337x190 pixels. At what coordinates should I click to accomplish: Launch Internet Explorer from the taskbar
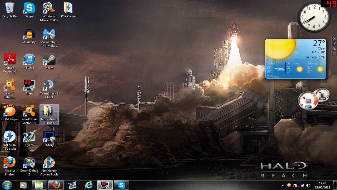click(89, 185)
